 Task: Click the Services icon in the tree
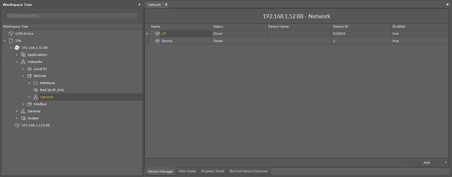pyautogui.click(x=23, y=111)
